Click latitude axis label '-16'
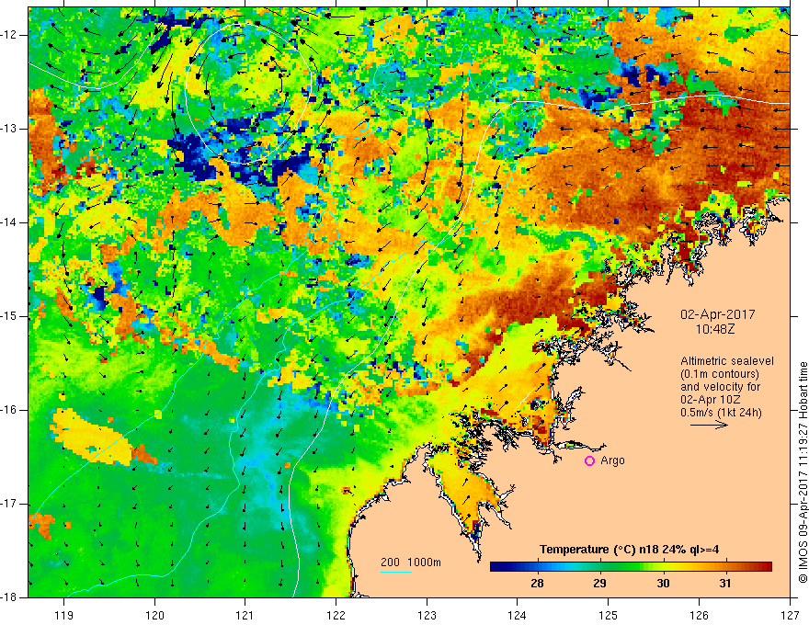This screenshot has width=809, height=625. (10, 410)
